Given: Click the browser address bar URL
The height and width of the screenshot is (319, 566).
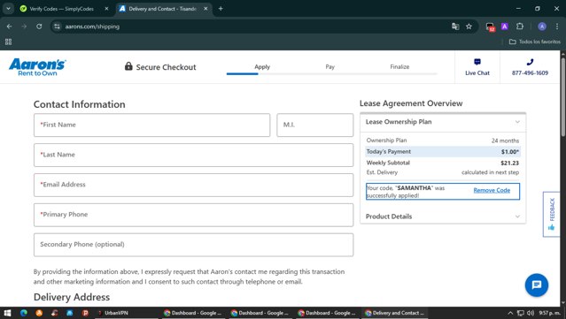Looking at the screenshot, I should tap(92, 27).
